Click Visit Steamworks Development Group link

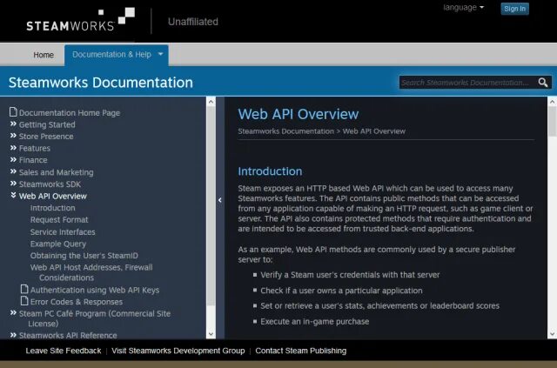pyautogui.click(x=178, y=351)
